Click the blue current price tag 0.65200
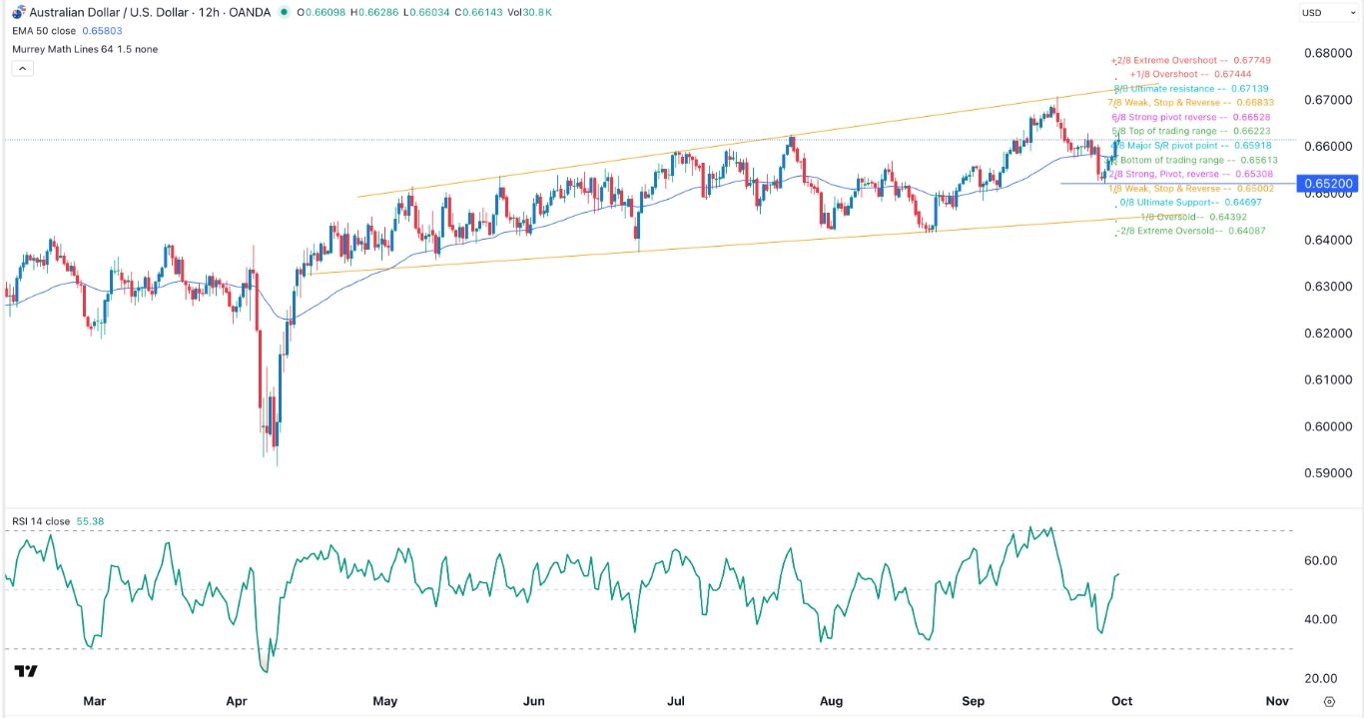1364x718 pixels. click(1329, 184)
